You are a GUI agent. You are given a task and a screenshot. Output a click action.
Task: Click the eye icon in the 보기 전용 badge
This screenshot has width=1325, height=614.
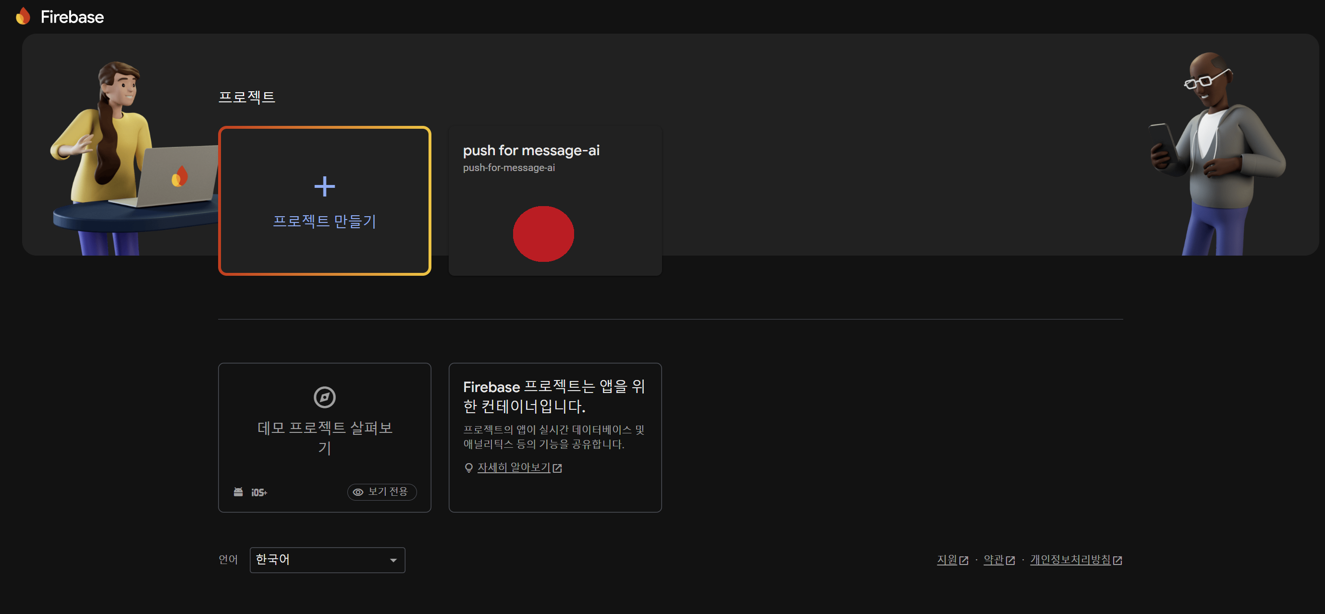point(358,492)
